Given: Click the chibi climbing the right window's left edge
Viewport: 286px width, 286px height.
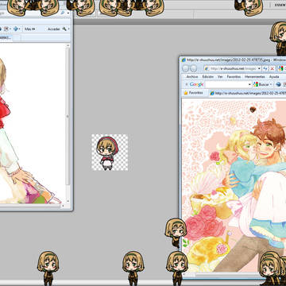Looking at the screenshot, I should point(176,232).
